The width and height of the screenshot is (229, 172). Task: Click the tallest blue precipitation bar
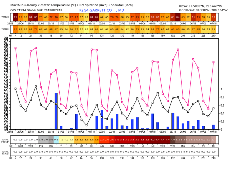[x=56, y=111]
